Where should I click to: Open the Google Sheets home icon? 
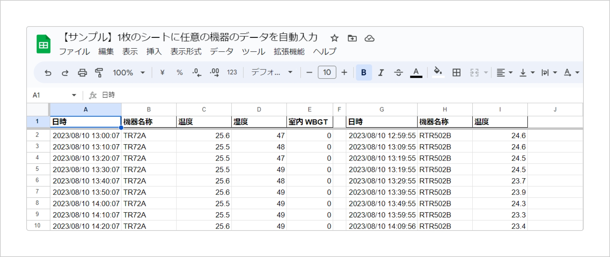click(x=43, y=44)
